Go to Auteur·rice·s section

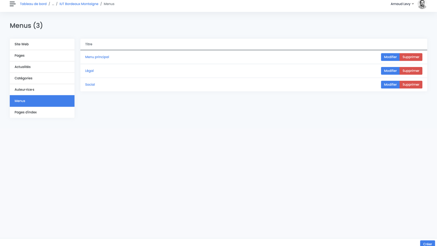click(42, 90)
